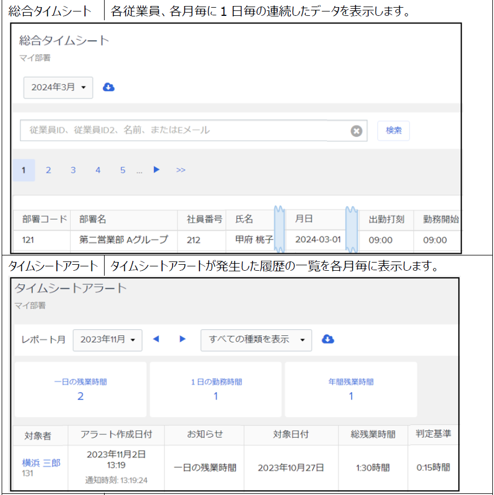Viewport: 494px width, 495px height.
Task: Download the timesheet alert report via cloud icon
Action: (328, 339)
